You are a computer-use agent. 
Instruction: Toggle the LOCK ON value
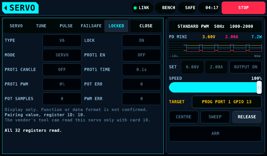[x=142, y=41]
